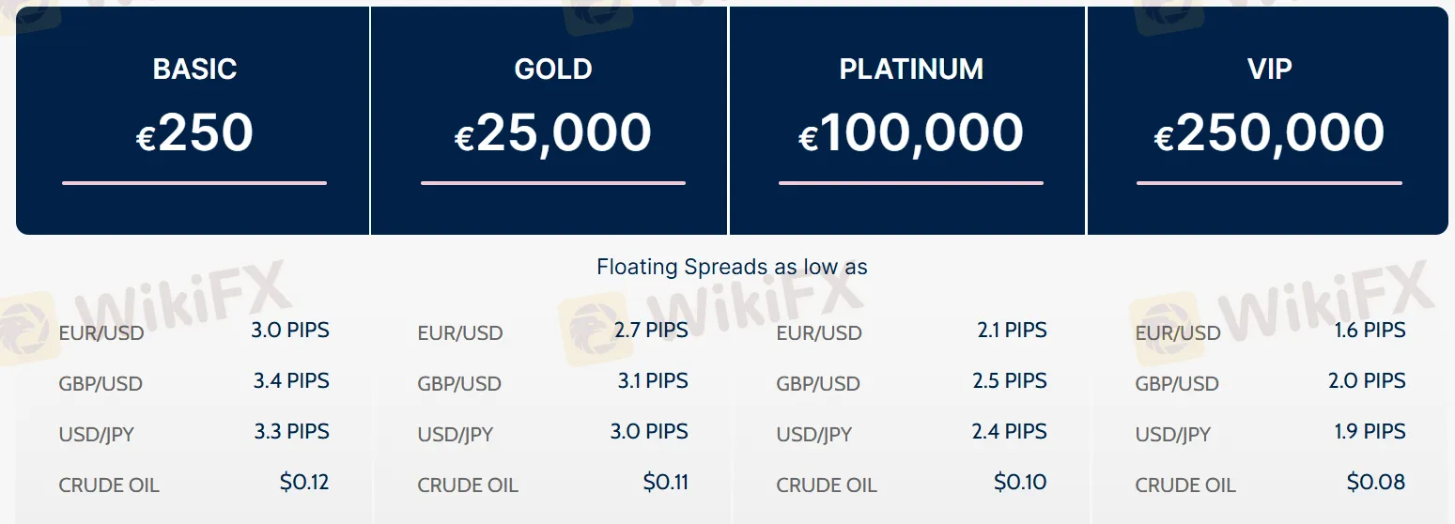1455x524 pixels.
Task: Select the BASIC account heading
Action: pyautogui.click(x=194, y=69)
